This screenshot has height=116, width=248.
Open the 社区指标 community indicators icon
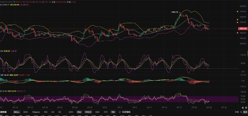pos(120,112)
